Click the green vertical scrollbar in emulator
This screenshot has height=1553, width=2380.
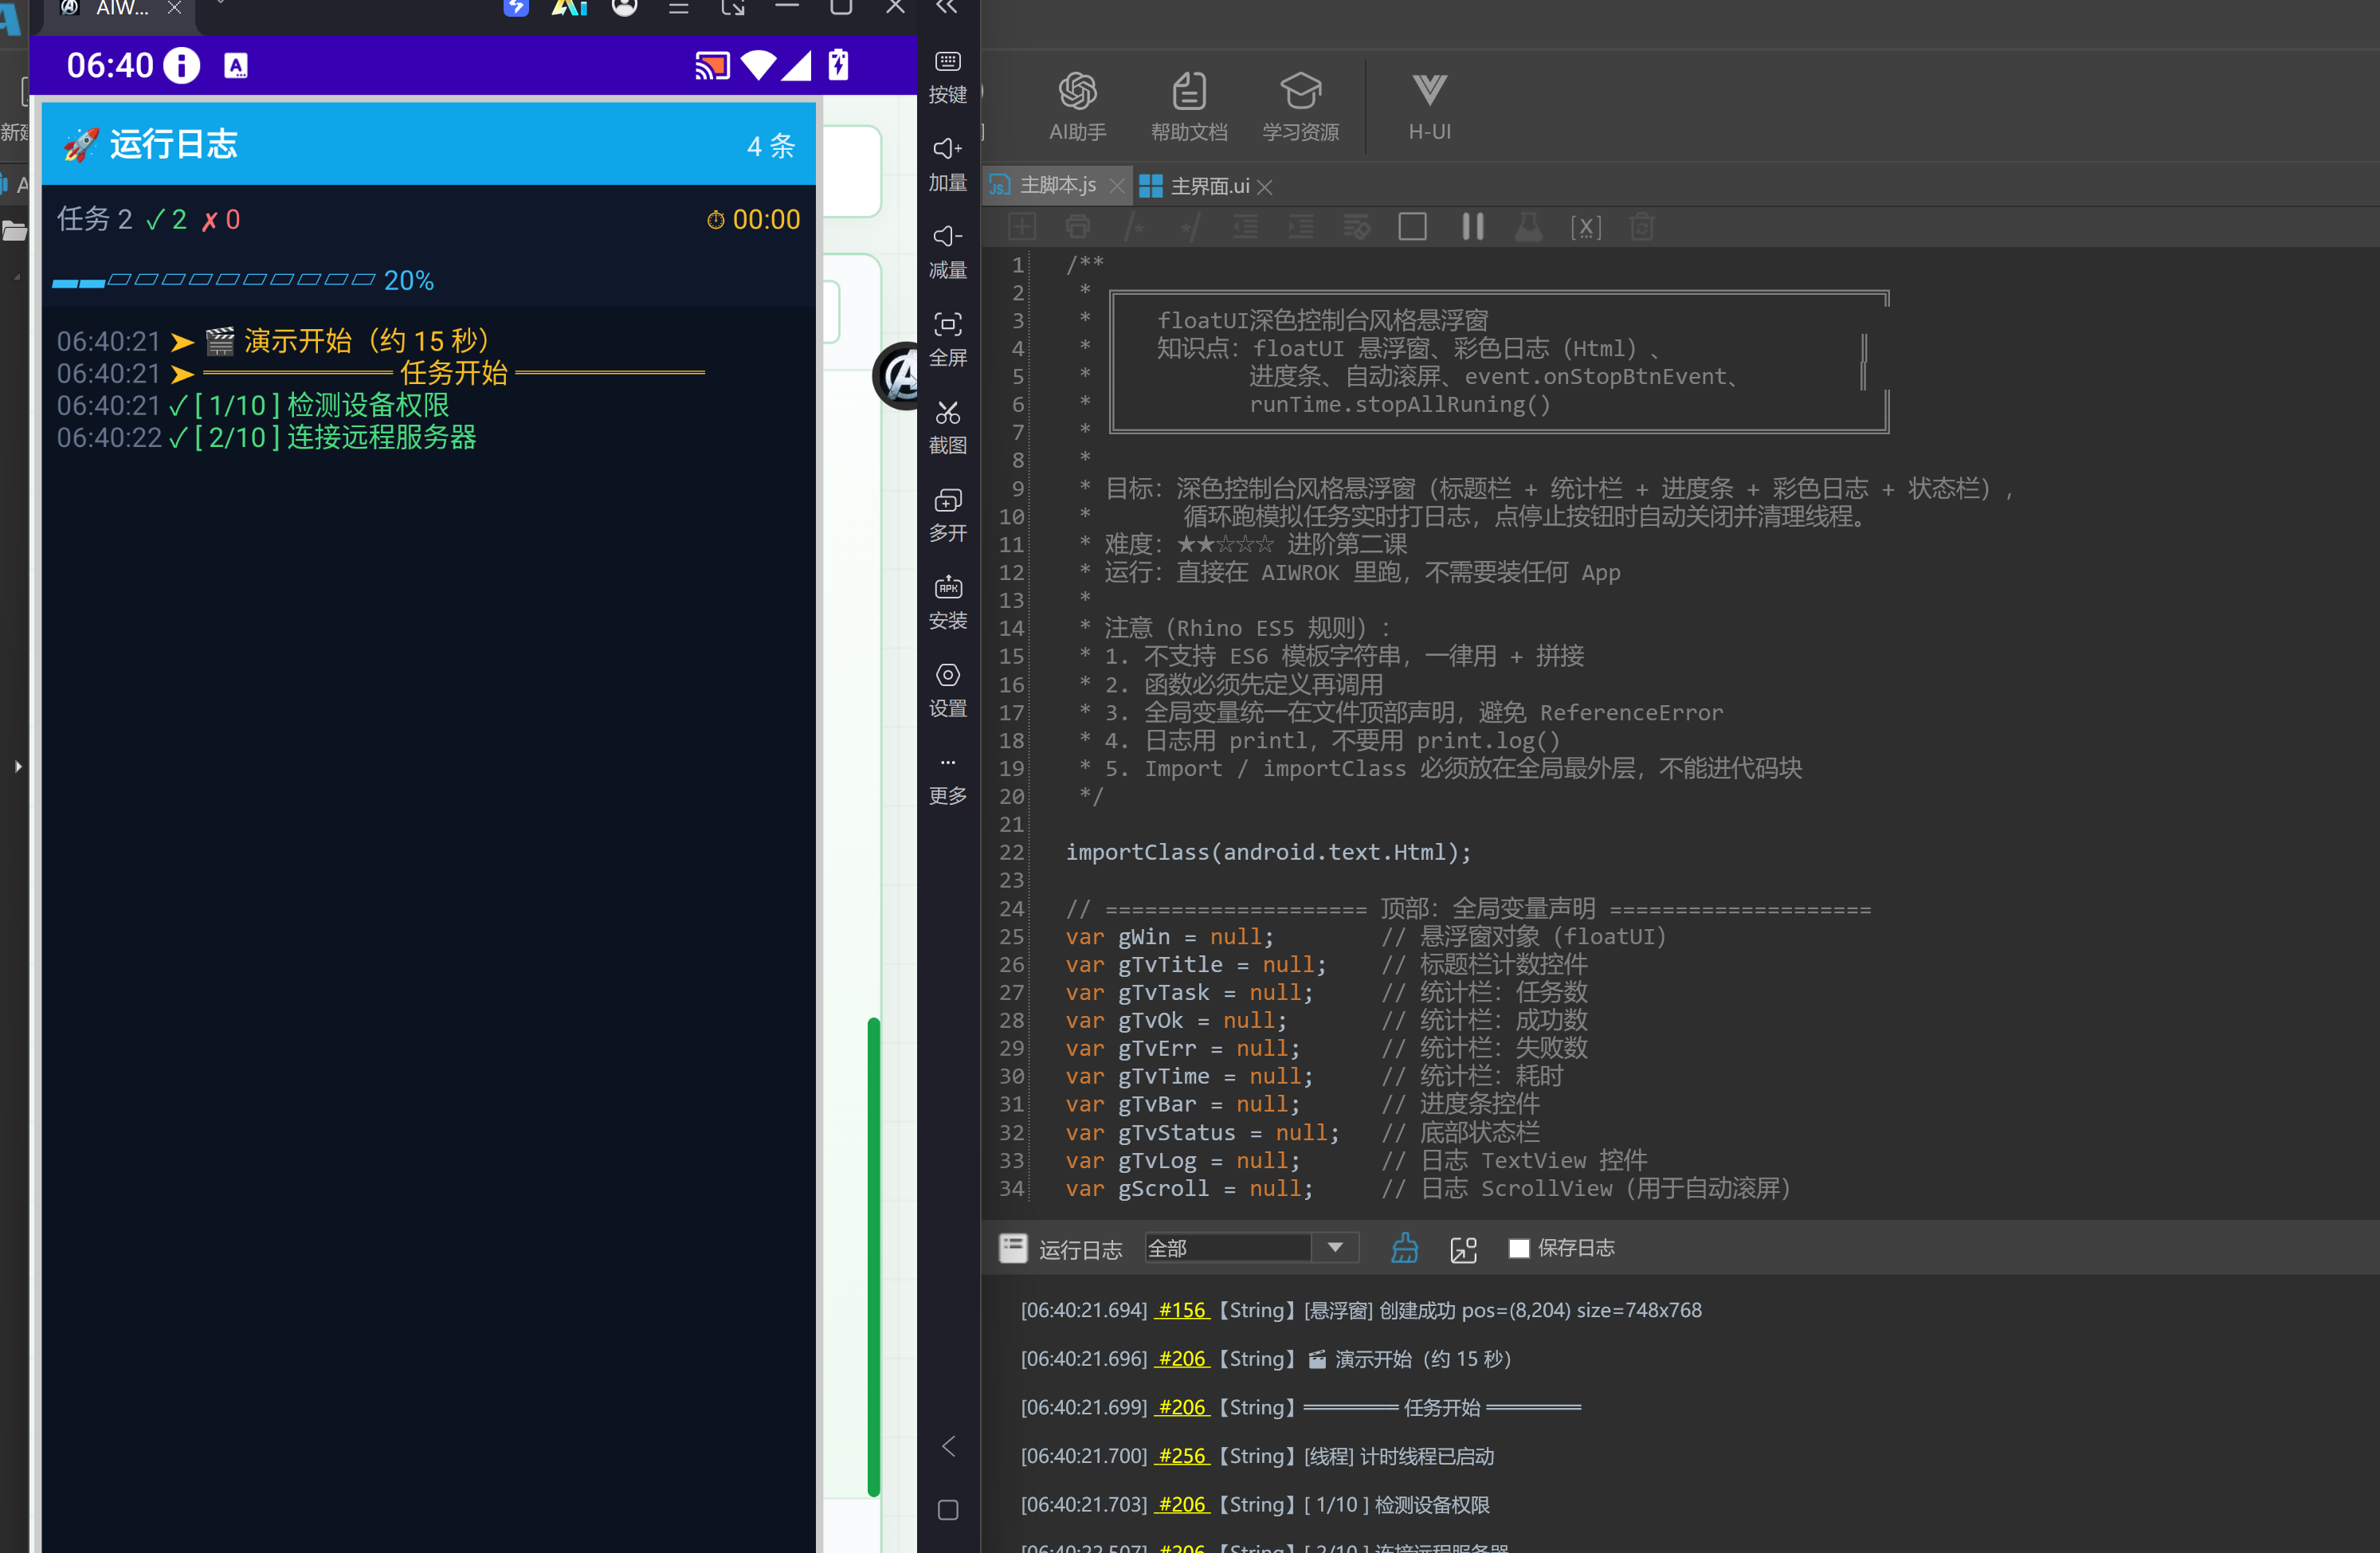click(873, 1256)
